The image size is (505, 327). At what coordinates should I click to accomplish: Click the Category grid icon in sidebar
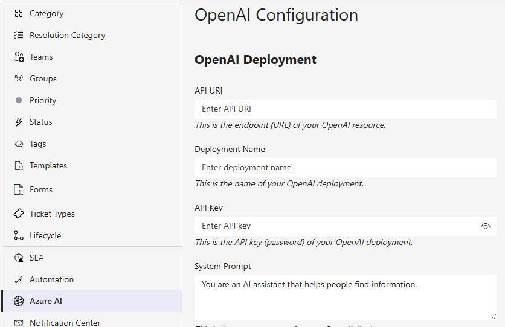click(x=19, y=13)
